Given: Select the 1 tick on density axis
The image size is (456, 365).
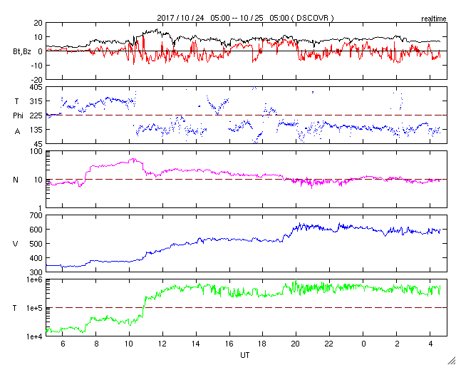Looking at the screenshot, I should click(x=41, y=208).
